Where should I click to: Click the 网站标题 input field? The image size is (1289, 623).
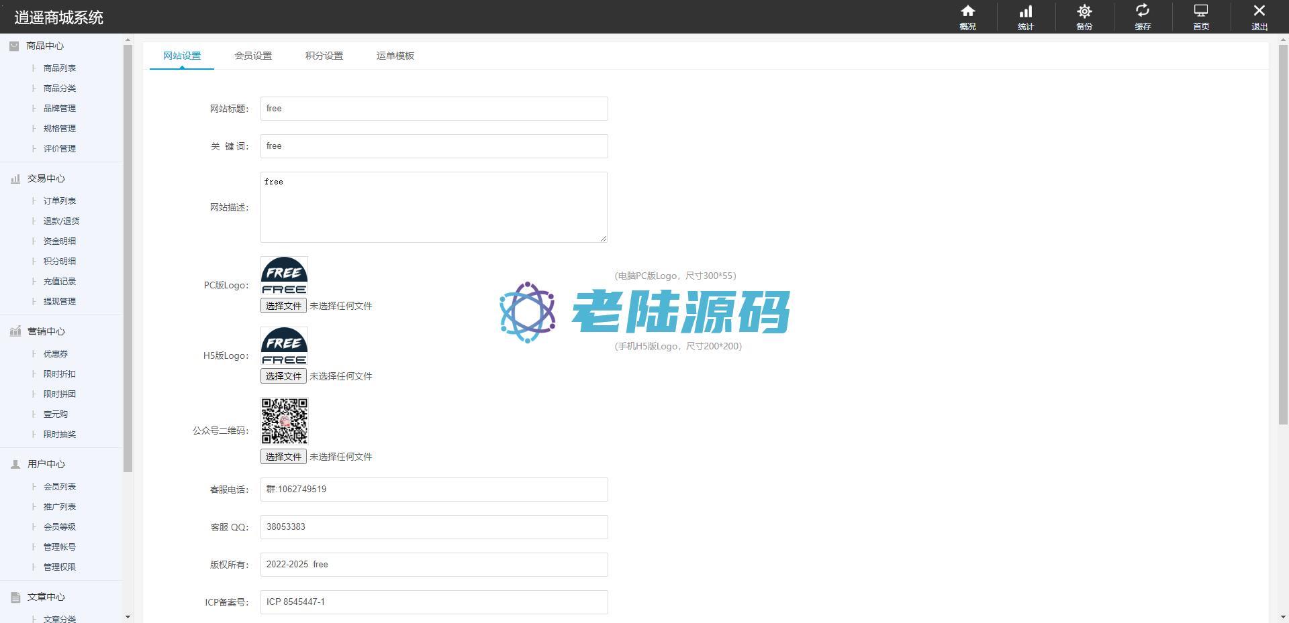point(434,109)
